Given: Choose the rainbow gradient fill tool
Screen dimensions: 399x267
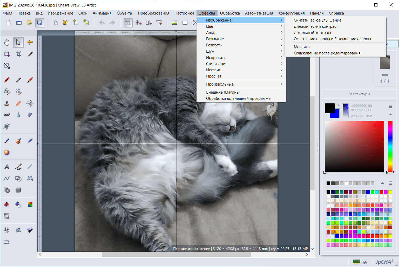Looking at the screenshot, I should 30,204.
